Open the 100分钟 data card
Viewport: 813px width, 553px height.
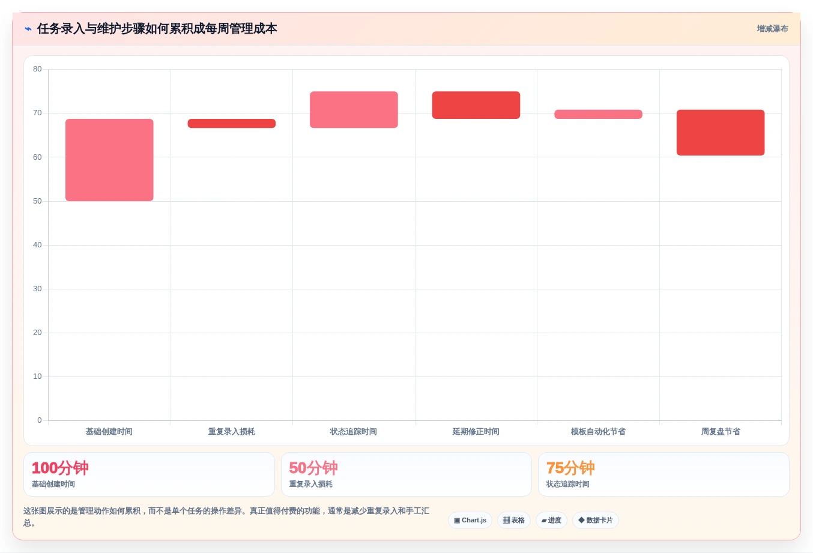[149, 474]
